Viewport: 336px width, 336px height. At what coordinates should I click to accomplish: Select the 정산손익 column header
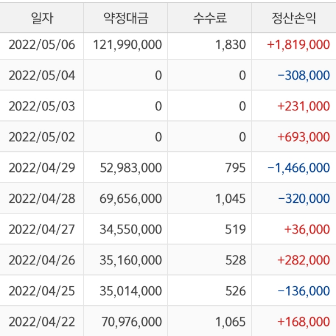pyautogui.click(x=293, y=17)
